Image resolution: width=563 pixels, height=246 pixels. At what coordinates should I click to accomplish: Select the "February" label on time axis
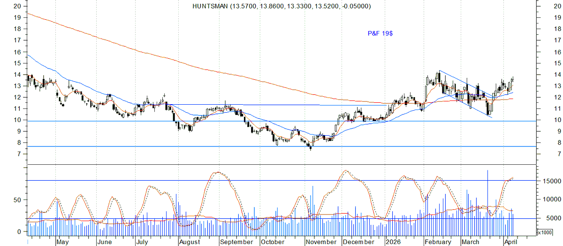(x=437, y=242)
